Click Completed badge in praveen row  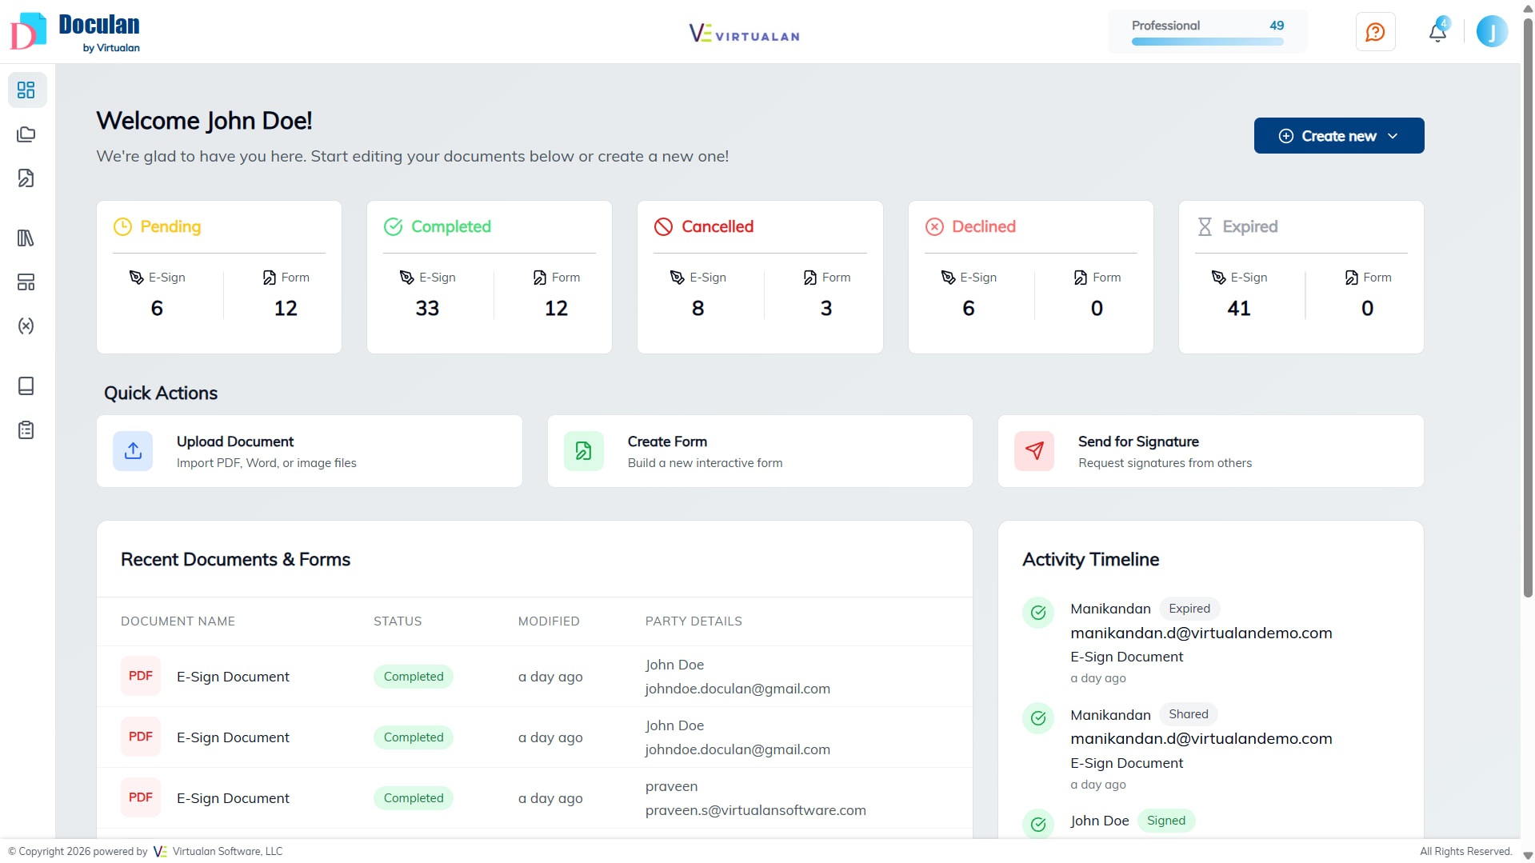414,798
